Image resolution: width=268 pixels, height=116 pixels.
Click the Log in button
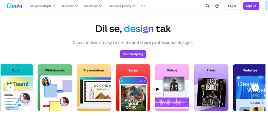point(232,6)
